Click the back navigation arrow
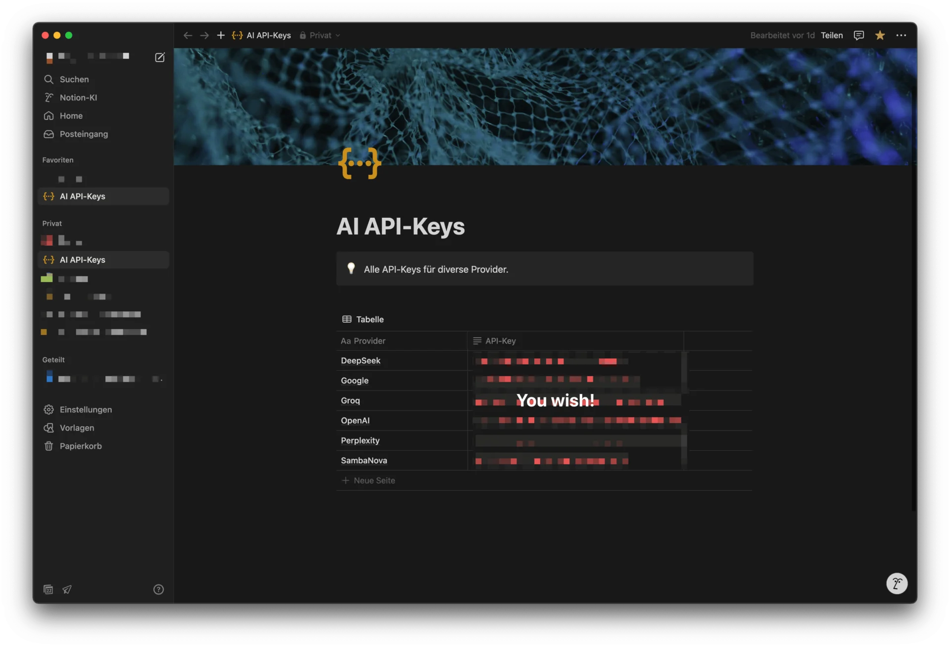This screenshot has height=647, width=950. coord(188,36)
